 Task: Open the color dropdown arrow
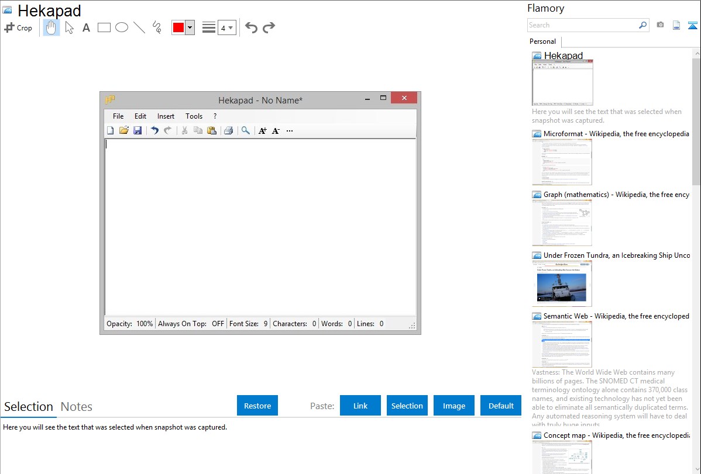(190, 27)
